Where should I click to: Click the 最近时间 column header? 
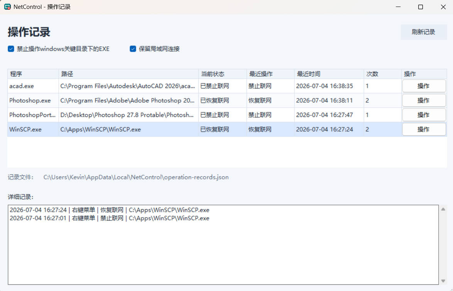(x=329, y=74)
